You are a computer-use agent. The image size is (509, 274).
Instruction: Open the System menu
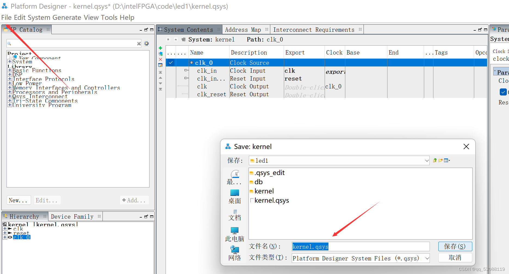(x=39, y=18)
